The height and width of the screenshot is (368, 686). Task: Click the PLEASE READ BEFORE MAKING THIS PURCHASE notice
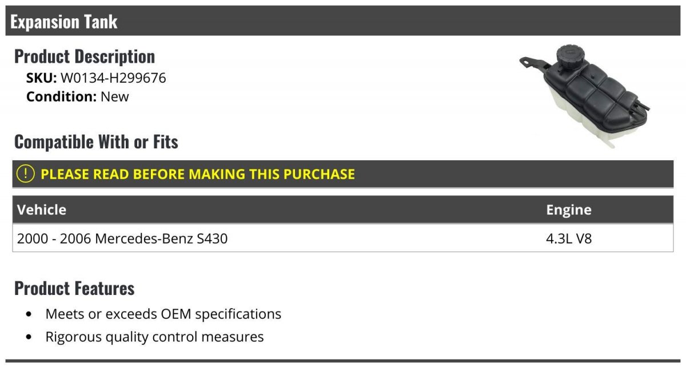click(198, 174)
